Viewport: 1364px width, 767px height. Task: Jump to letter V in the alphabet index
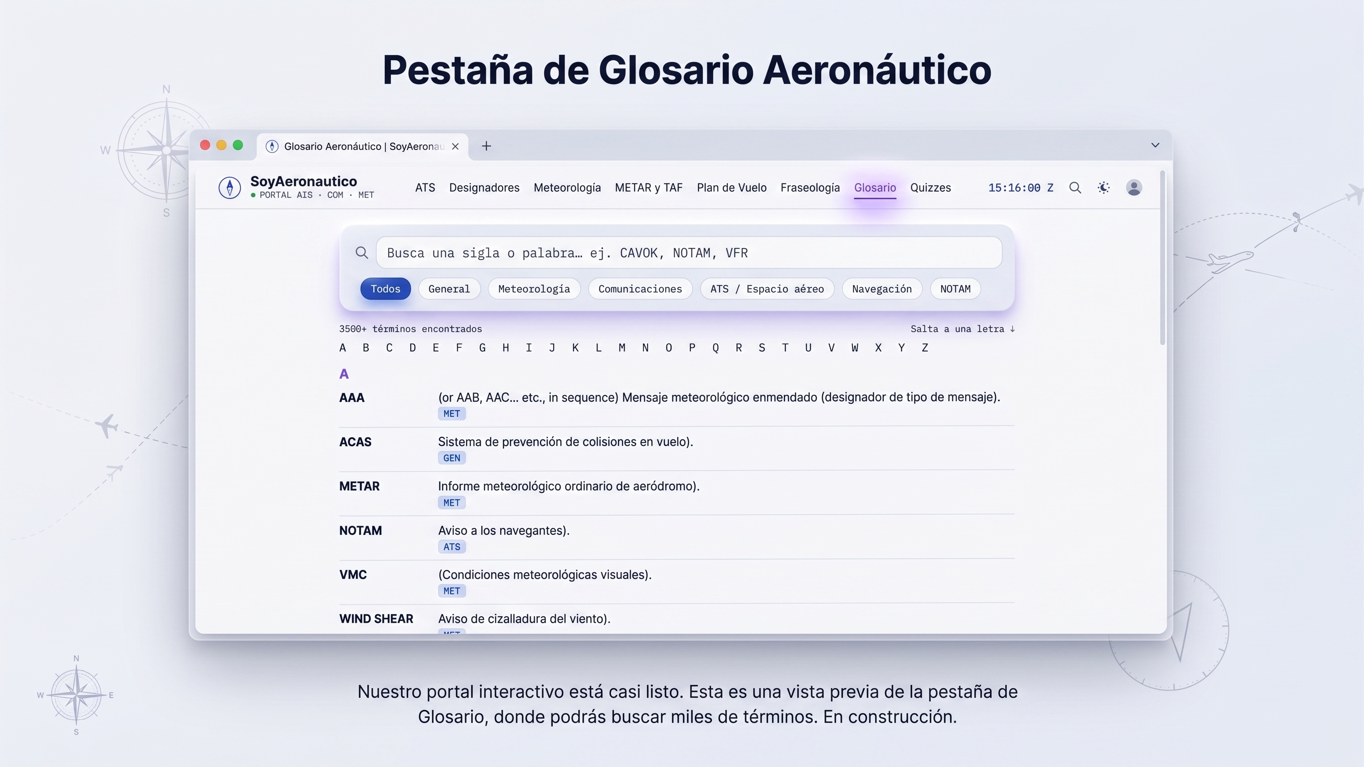pos(832,348)
